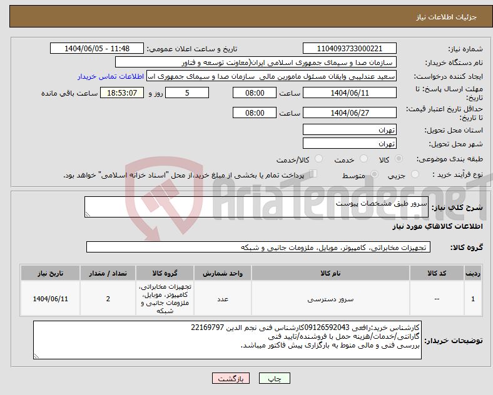Viewport: 493px width, 395px height.
Task: Click the ردیف column header
Action: point(473,273)
